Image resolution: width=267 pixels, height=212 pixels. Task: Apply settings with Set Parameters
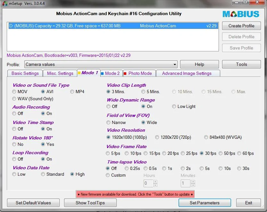[x=205, y=203]
